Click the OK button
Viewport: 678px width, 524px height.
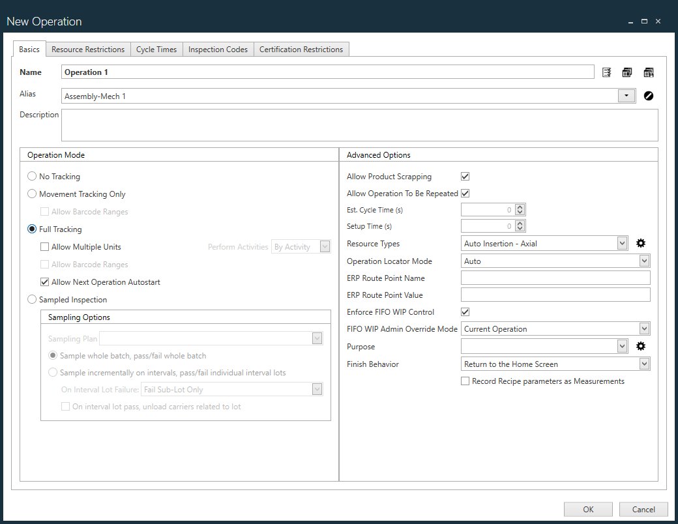588,509
